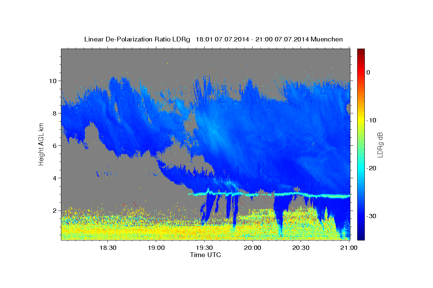433x288 pixels.
Task: Click the 19:30 time tick label
Action: click(x=204, y=248)
